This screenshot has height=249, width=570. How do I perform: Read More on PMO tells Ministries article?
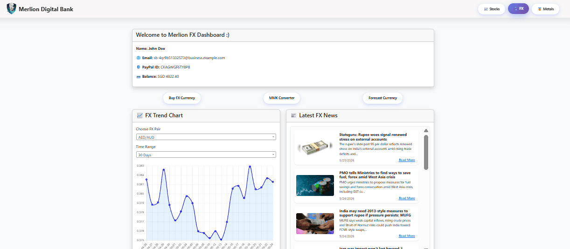tap(407, 198)
